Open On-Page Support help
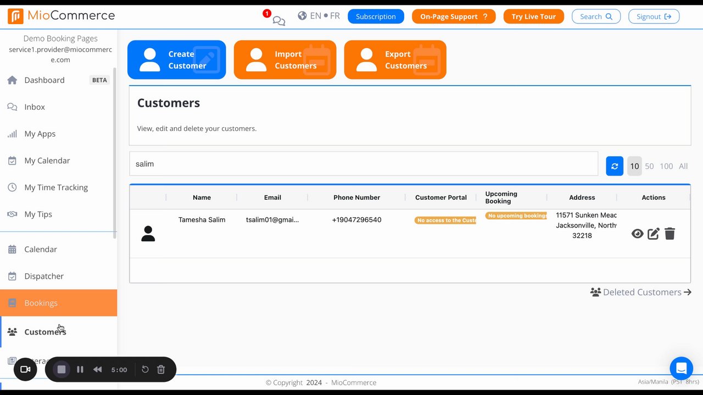This screenshot has height=395, width=703. click(454, 16)
